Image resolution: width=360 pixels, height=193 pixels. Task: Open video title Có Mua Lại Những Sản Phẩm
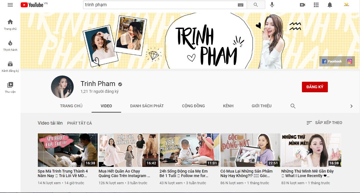coord(246,173)
